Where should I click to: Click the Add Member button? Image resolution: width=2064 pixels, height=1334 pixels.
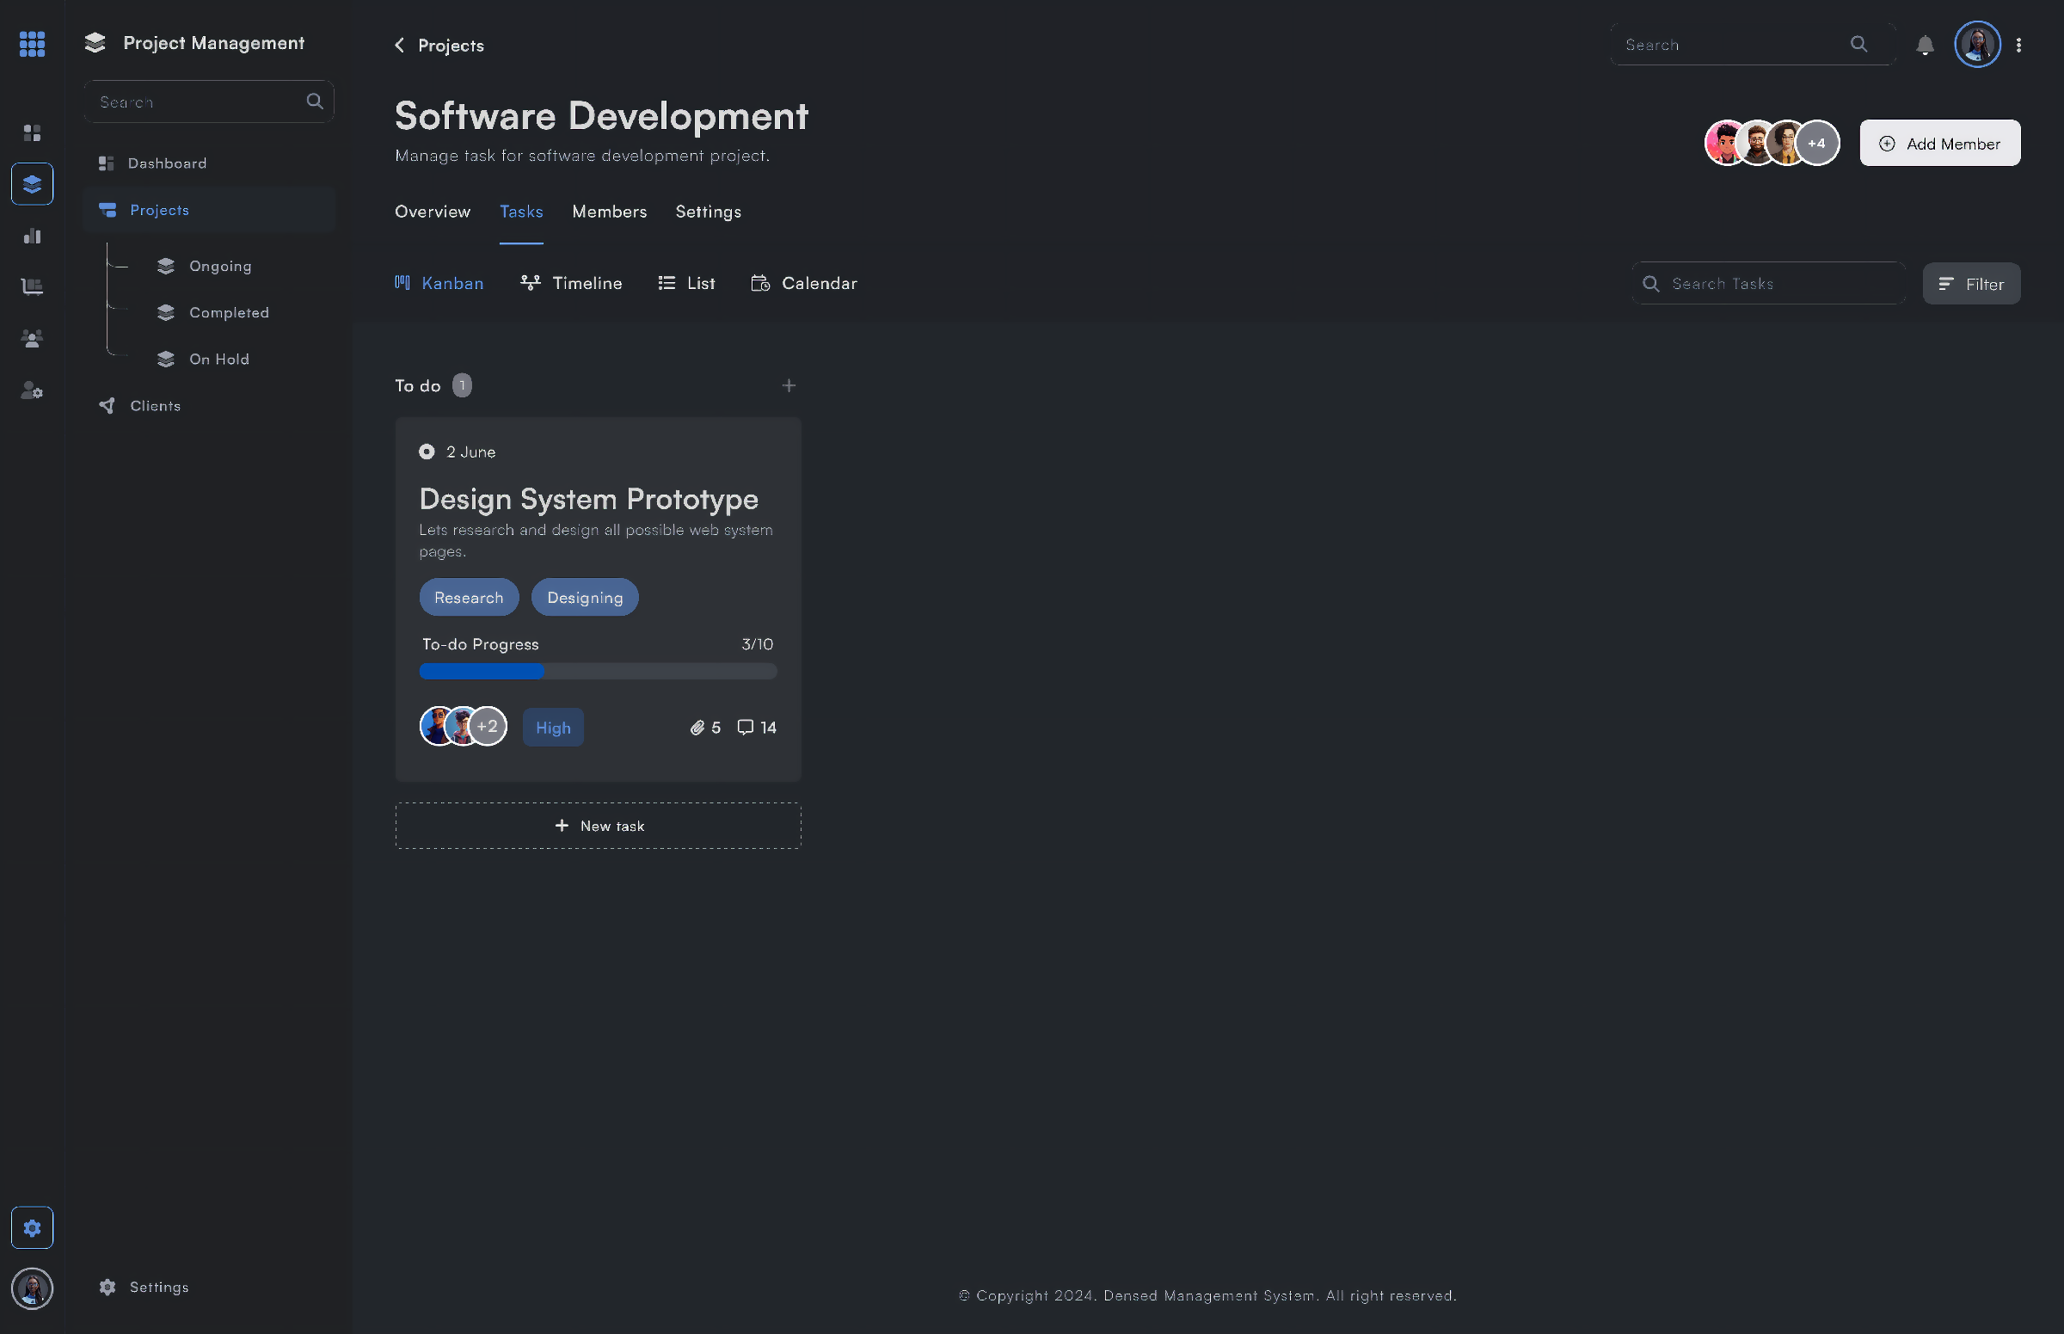coord(1939,143)
